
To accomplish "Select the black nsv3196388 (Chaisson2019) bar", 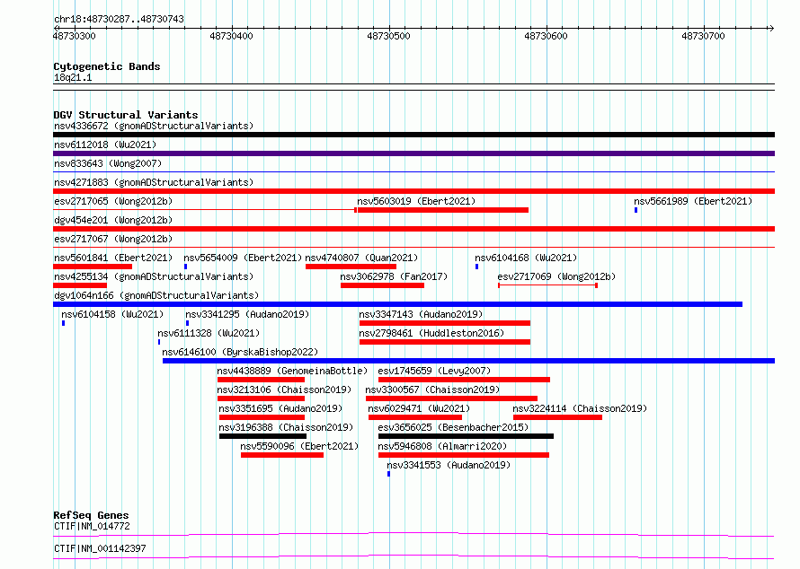I will click(262, 436).
